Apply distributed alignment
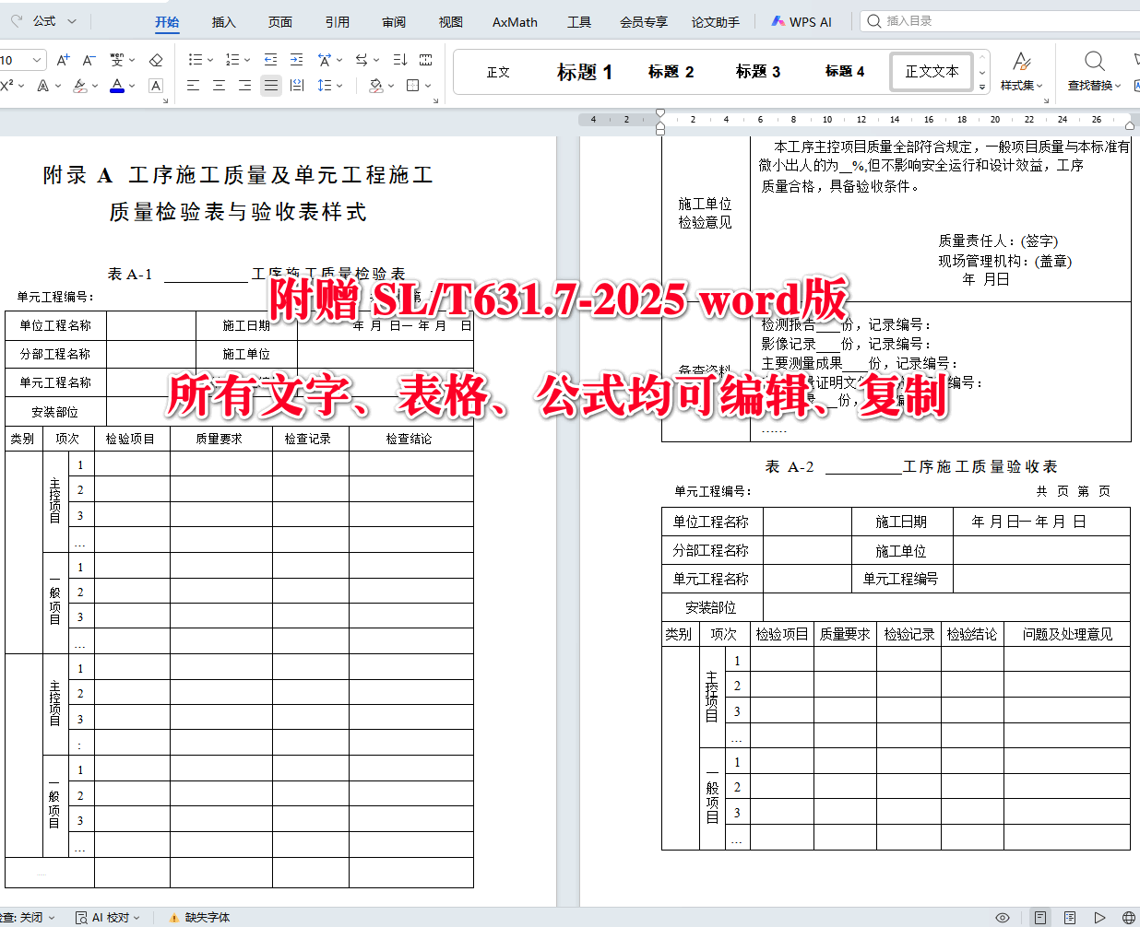This screenshot has height=927, width=1140. (x=296, y=86)
